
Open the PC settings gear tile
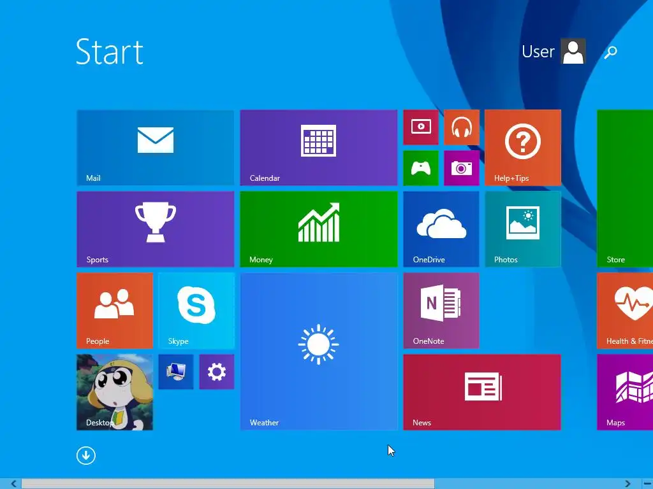point(217,372)
